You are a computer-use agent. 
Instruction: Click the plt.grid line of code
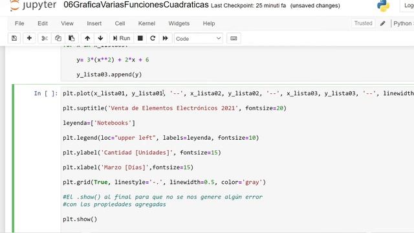(164, 182)
